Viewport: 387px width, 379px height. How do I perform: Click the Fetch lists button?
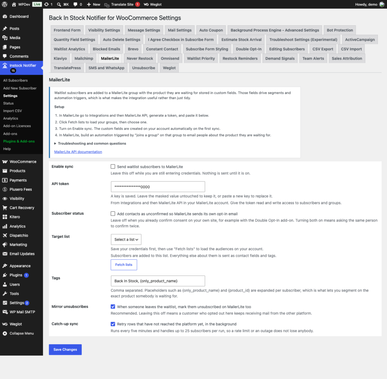[124, 265]
